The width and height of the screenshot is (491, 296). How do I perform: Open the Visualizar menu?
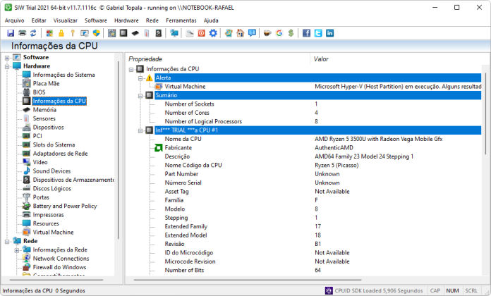click(x=65, y=20)
